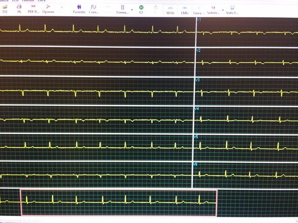Select the V1 lead label

point(198,20)
